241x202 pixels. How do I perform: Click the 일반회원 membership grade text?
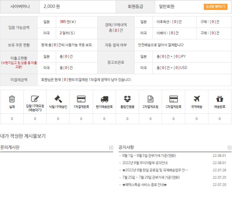[166, 7]
